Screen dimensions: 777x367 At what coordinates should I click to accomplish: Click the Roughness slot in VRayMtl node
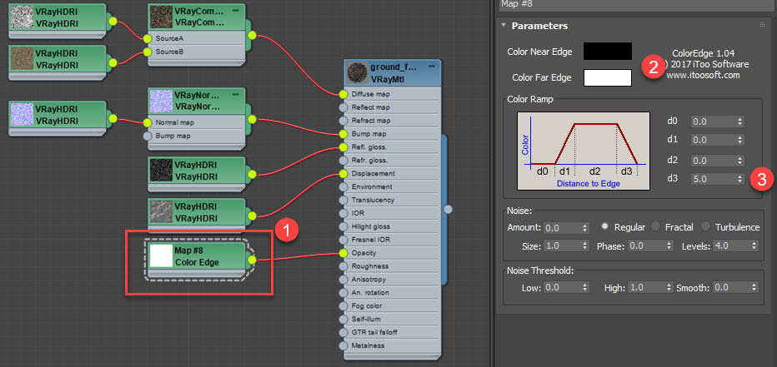[x=392, y=266]
